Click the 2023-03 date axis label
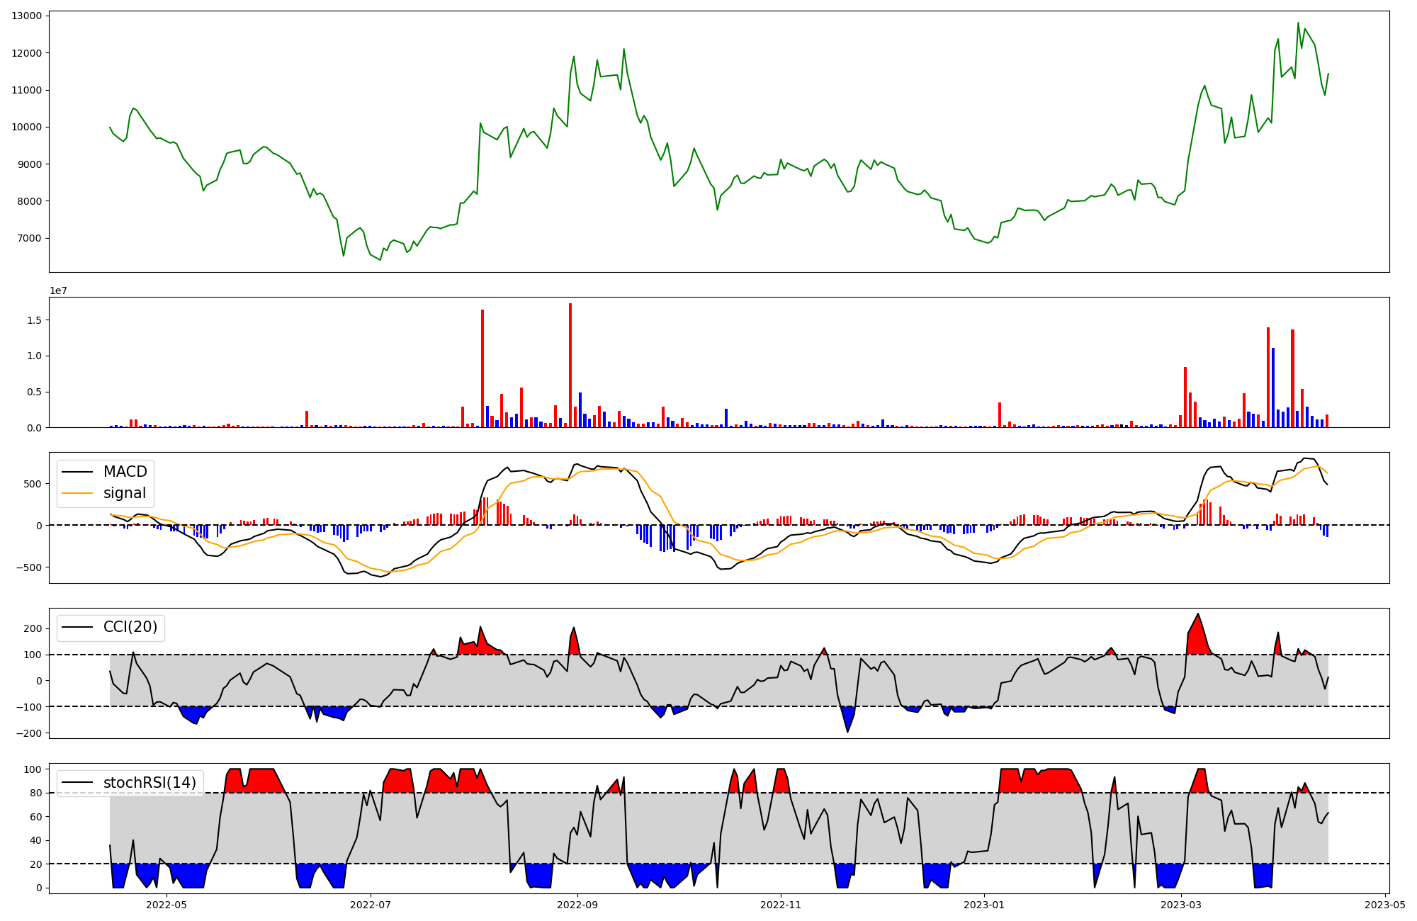Screen dimensions: 1417x921 point(1181,904)
